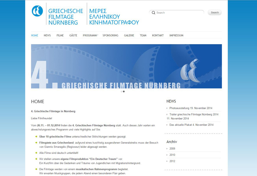
Task: Expand the PROGRAMM dropdown menu
Action: pyautogui.click(x=90, y=35)
